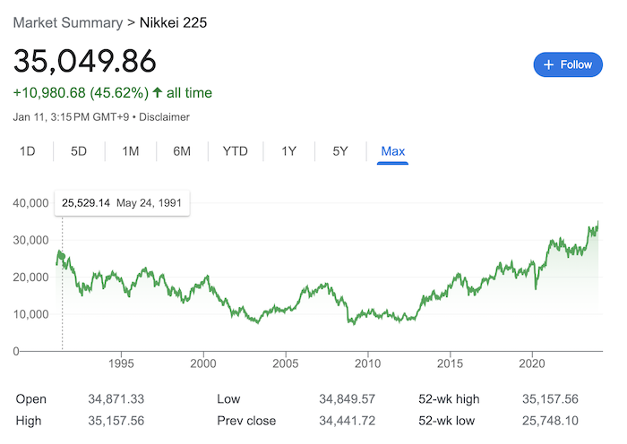Choose the 1M chart range
Image resolution: width=627 pixels, height=444 pixels.
click(x=131, y=151)
